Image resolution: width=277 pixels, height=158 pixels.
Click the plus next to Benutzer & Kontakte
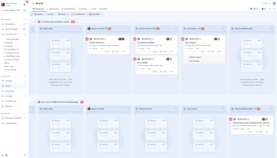(24, 118)
